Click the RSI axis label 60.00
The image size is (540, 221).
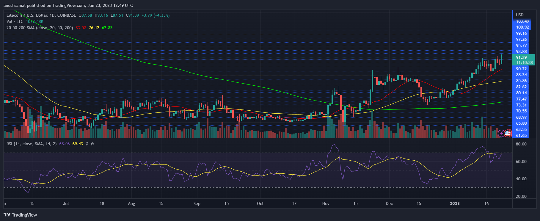(x=521, y=162)
